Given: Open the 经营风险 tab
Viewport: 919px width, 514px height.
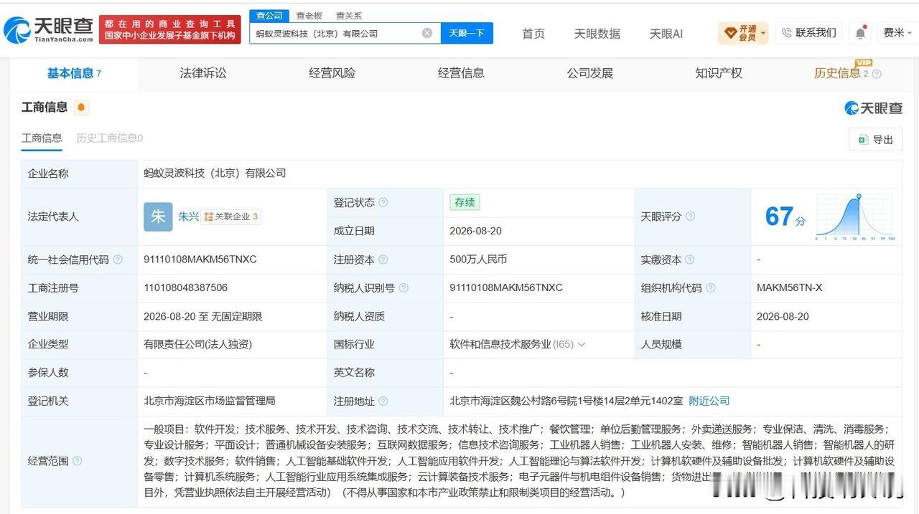Looking at the screenshot, I should click(332, 73).
